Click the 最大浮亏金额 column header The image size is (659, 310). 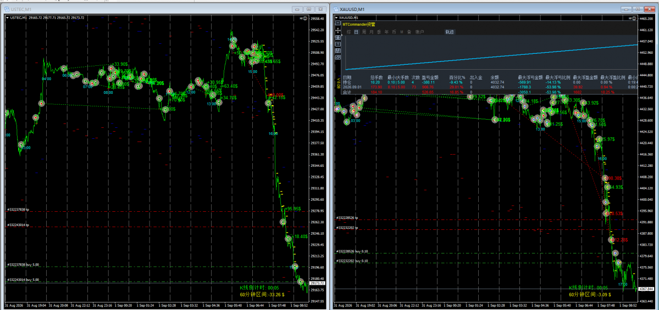(x=530, y=77)
